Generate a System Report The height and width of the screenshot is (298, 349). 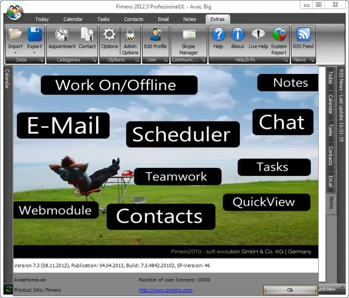click(279, 41)
